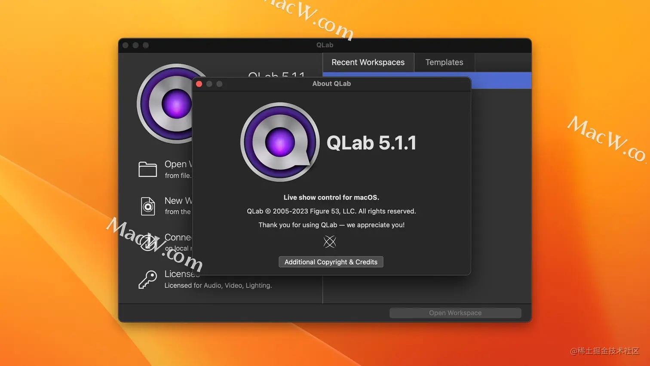
Task: Click the Connect network icon in launcher
Action: (x=147, y=243)
